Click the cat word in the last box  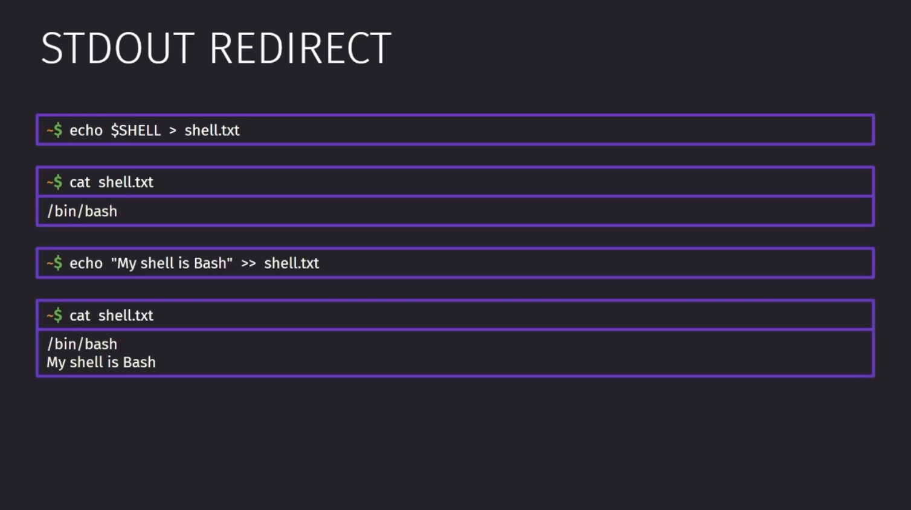80,316
